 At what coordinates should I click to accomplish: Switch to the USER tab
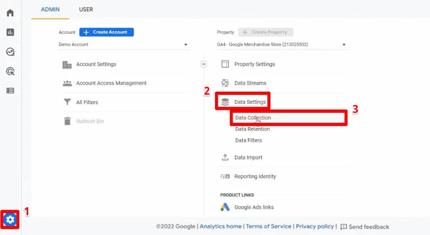[86, 9]
